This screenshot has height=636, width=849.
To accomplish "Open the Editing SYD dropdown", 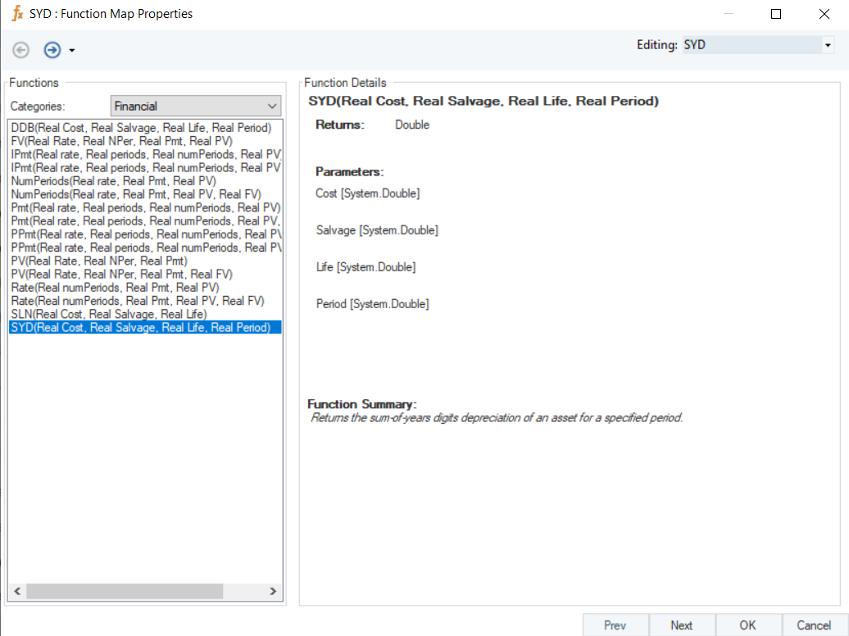I will 828,45.
